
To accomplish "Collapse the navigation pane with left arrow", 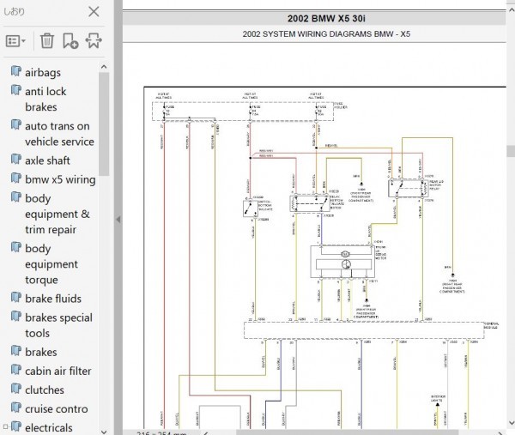I will point(118,220).
